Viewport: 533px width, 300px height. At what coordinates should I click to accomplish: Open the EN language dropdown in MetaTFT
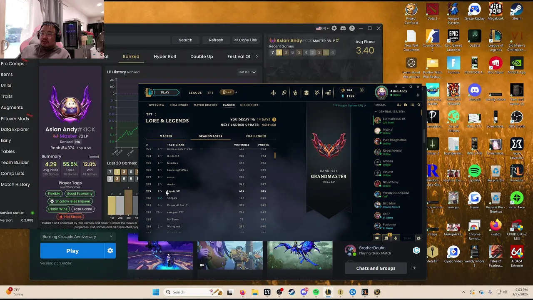[322, 28]
